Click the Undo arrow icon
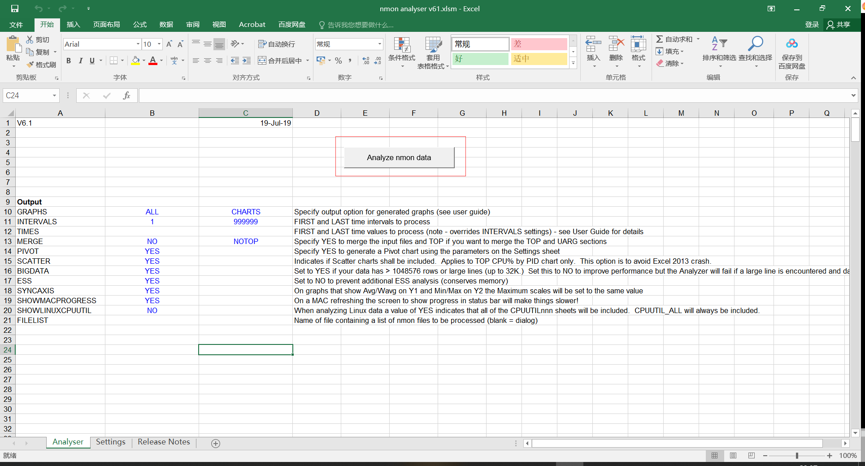Viewport: 865px width, 466px height. [39, 9]
